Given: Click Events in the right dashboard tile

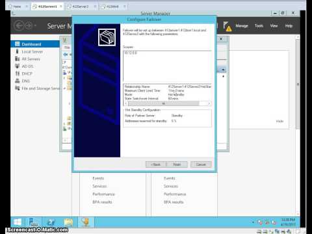Looking at the screenshot, I should tap(170, 178).
